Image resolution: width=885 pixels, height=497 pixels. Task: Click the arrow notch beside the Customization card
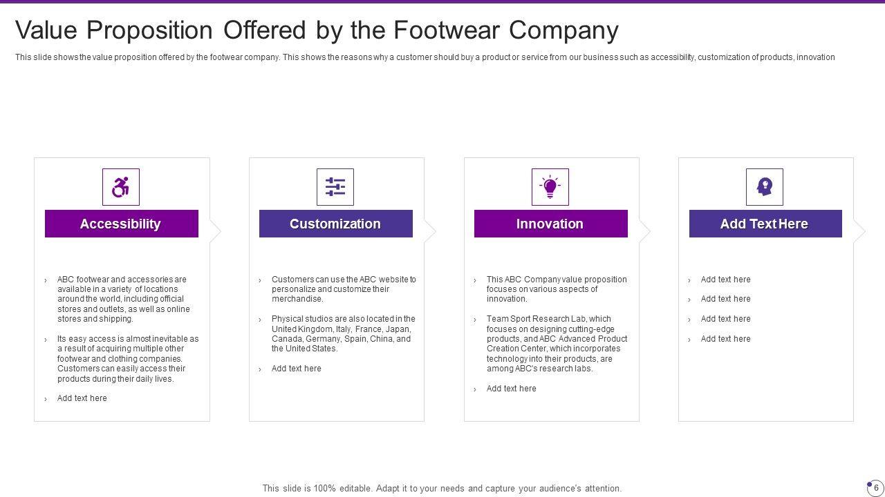coord(430,231)
